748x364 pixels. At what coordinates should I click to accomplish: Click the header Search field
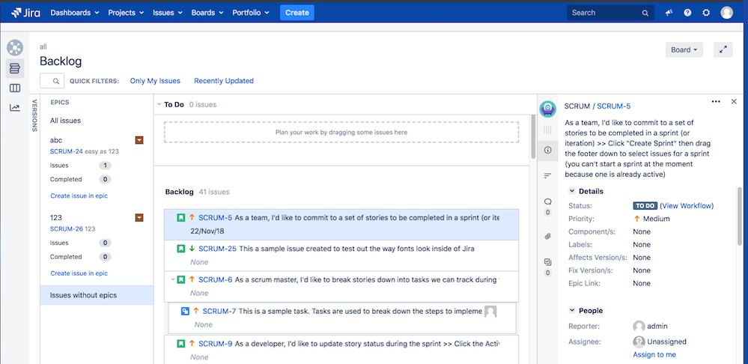click(x=610, y=13)
